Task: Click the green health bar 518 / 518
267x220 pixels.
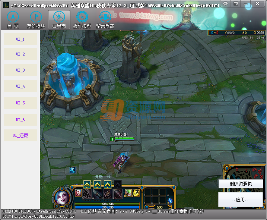Action: pos(108,204)
